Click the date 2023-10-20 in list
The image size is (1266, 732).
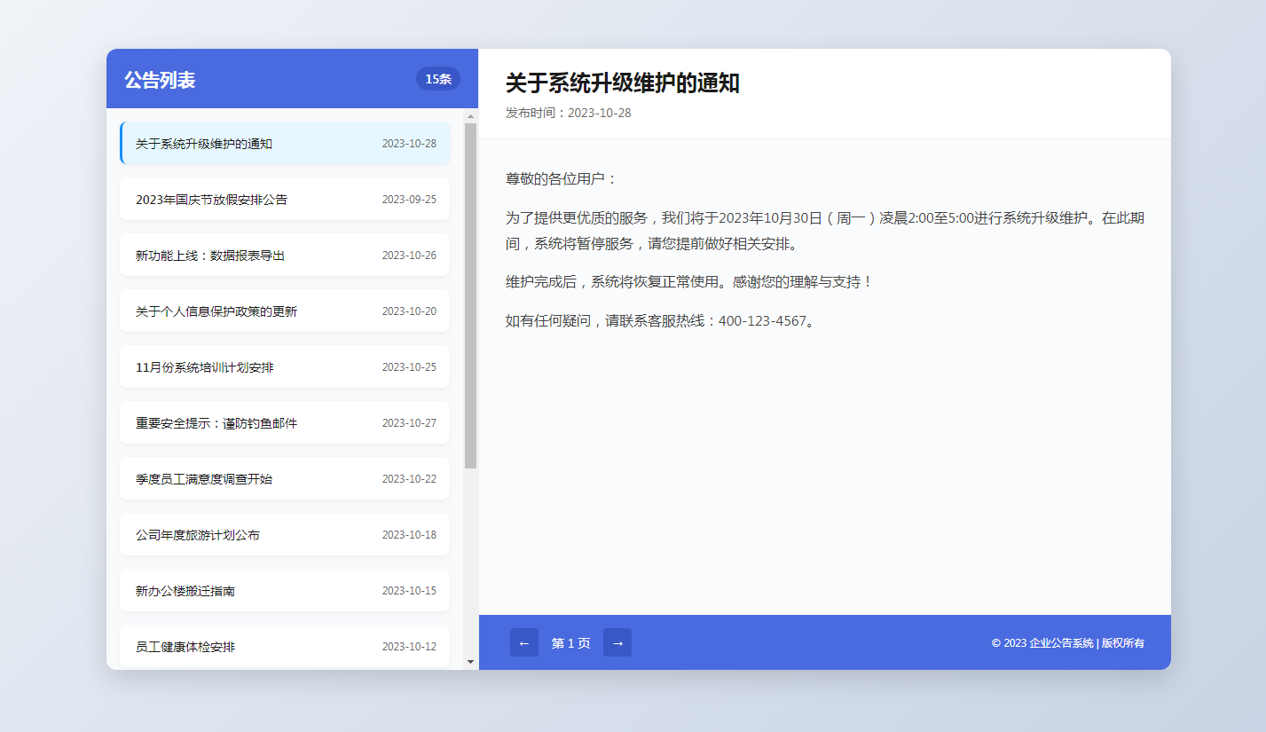coord(409,311)
